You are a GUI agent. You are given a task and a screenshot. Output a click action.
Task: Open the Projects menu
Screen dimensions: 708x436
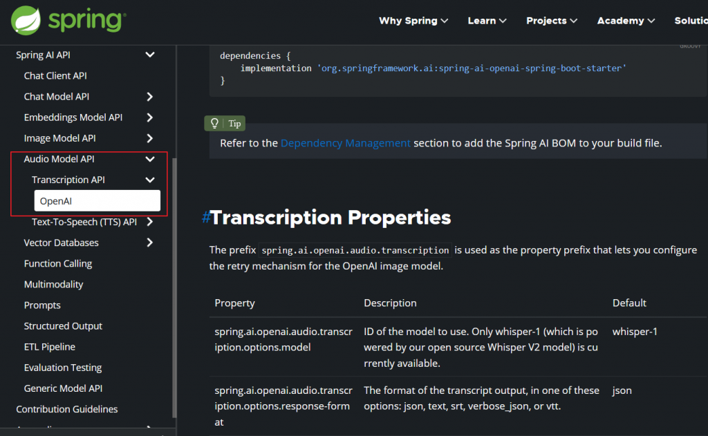[551, 21]
